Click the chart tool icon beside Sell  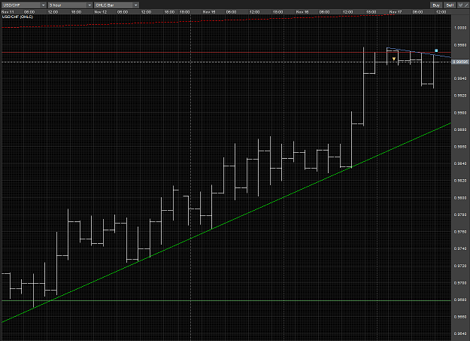[460, 5]
